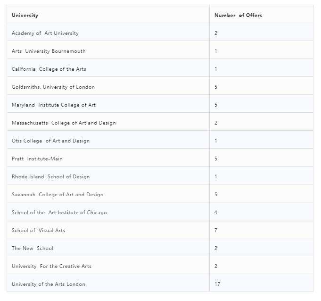Click Savannah College of Art and Design

click(58, 194)
